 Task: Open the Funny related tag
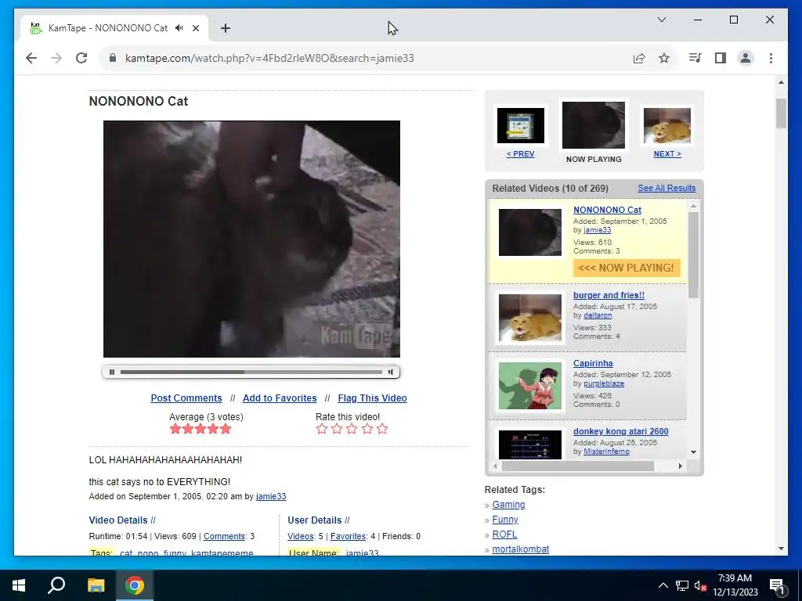coord(505,520)
